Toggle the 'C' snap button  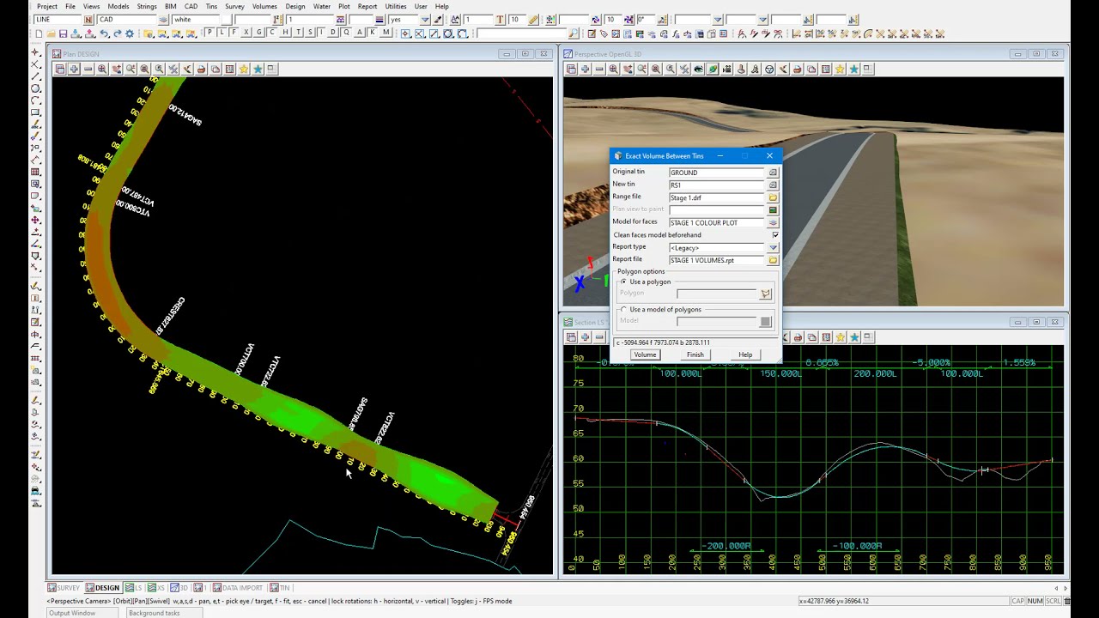[272, 33]
